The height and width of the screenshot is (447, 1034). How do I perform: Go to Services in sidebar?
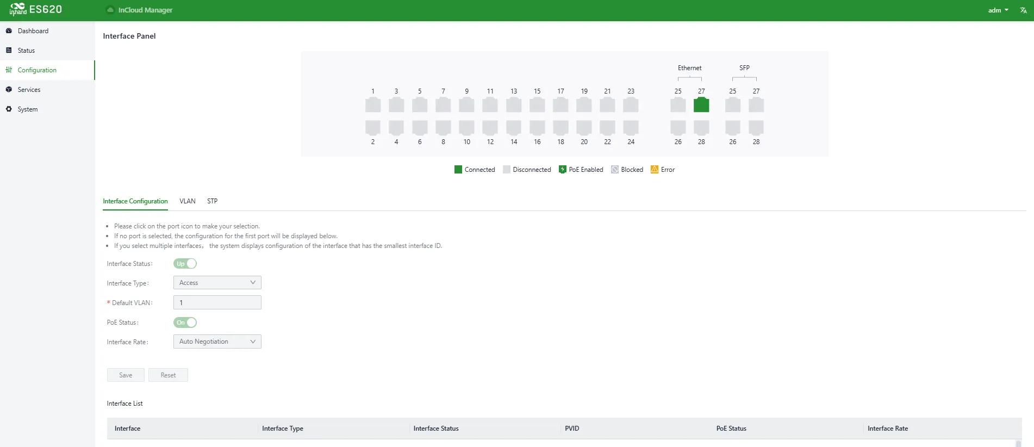coord(29,90)
